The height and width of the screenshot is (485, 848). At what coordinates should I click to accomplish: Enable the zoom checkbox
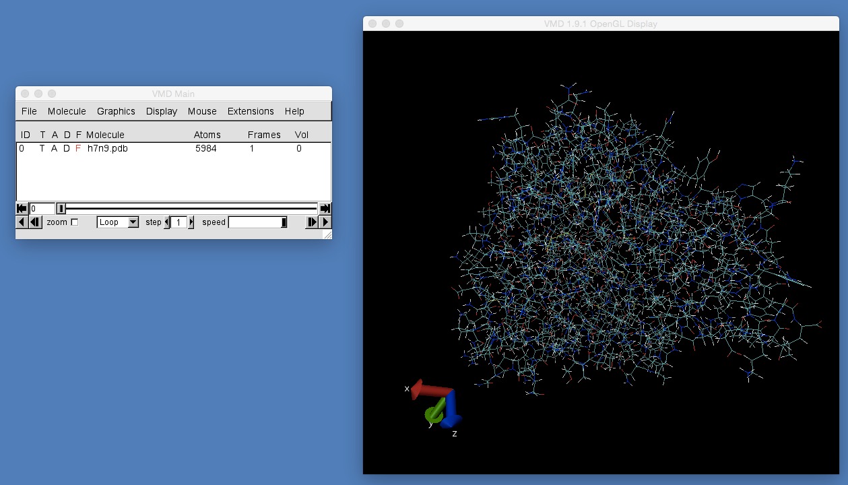(74, 222)
